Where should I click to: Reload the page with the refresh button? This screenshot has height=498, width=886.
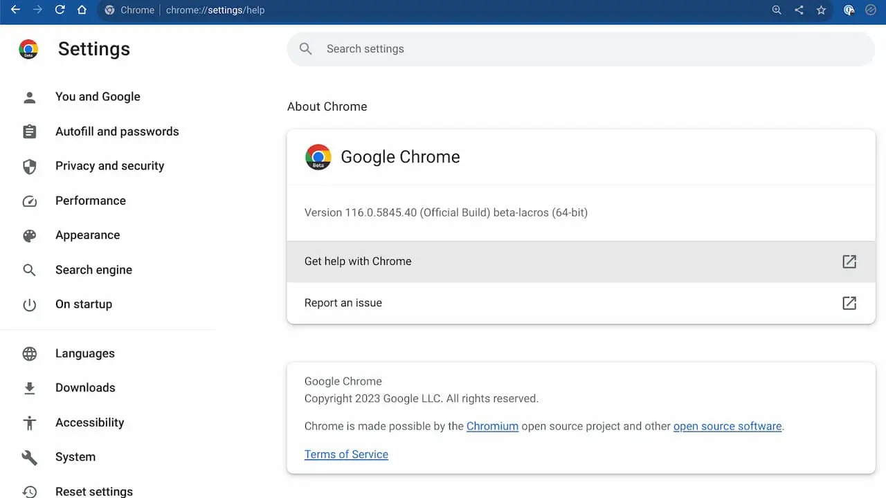point(60,10)
